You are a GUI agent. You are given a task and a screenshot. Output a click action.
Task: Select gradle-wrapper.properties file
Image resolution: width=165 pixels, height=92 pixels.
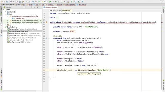pyautogui.click(x=23, y=33)
